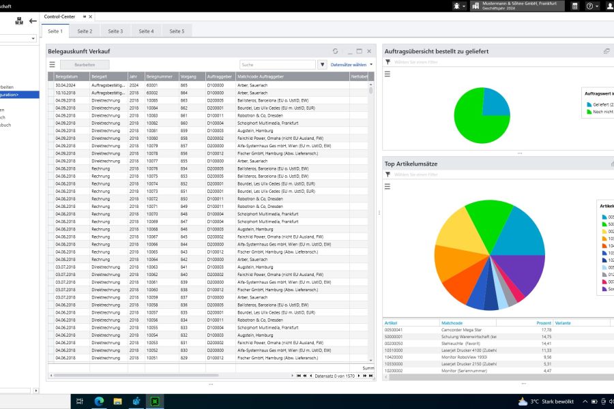Image resolution: width=614 pixels, height=409 pixels.
Task: Go to the last record in the navigator
Action: click(x=371, y=376)
